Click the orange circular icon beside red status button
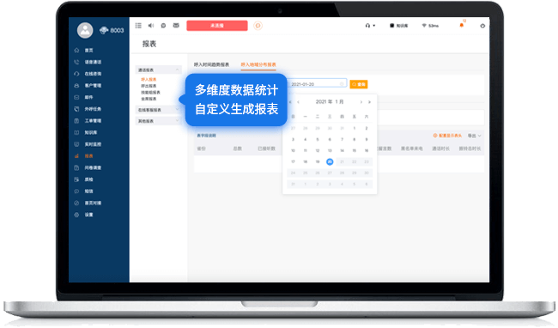Screen dimensions: 558x328 point(258,26)
